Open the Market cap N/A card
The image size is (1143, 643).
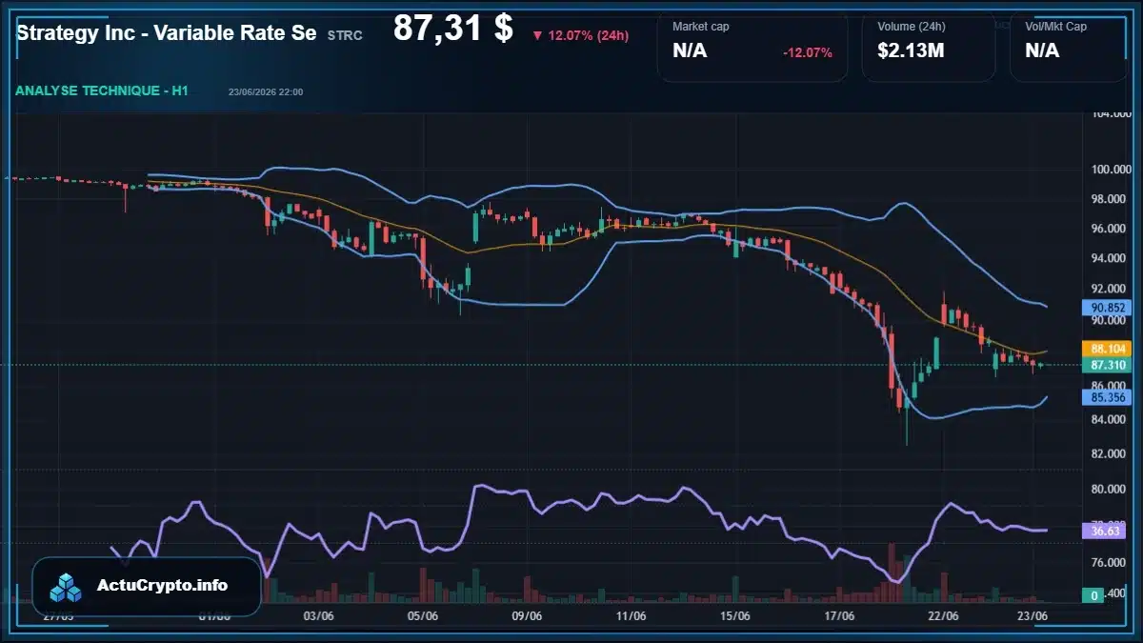752,48
